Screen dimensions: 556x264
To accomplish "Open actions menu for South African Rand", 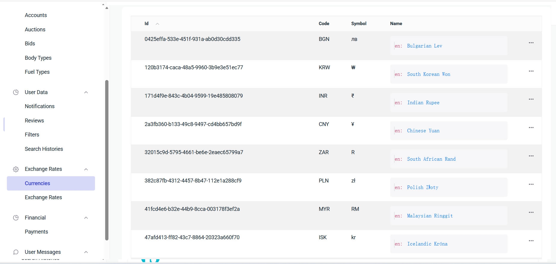I will pyautogui.click(x=531, y=156).
